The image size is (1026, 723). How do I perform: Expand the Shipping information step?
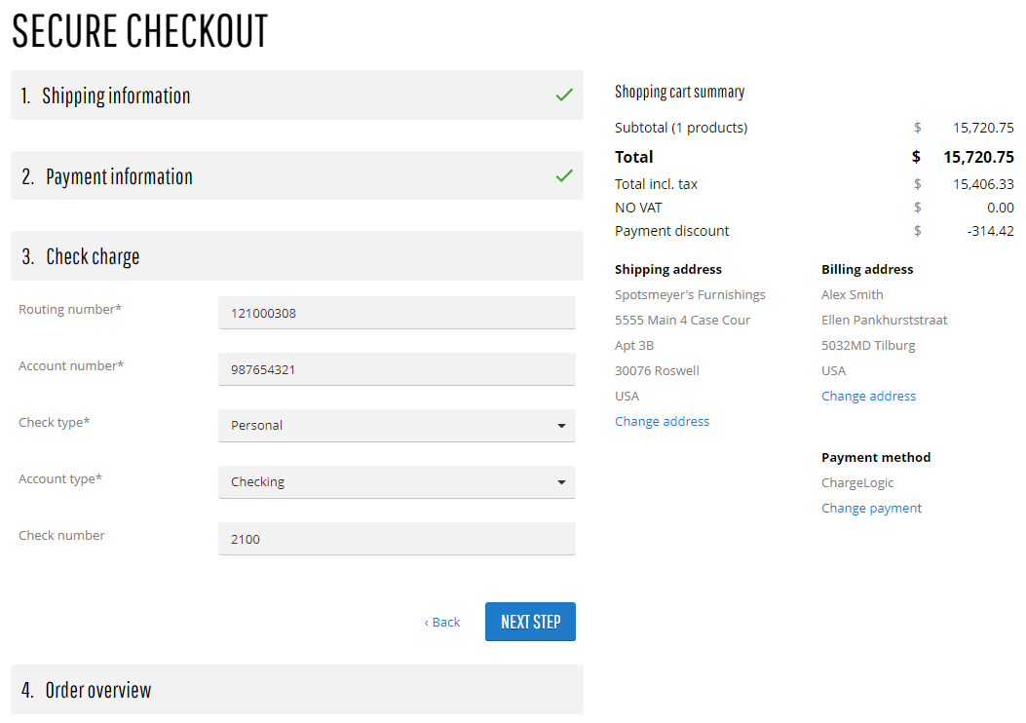pos(297,95)
